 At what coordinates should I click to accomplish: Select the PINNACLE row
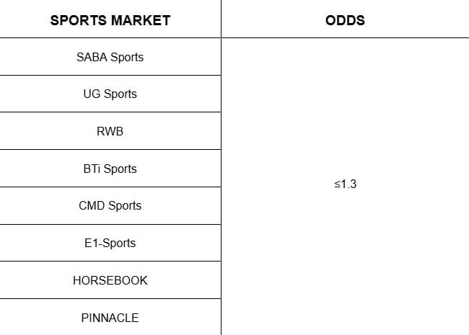110,317
